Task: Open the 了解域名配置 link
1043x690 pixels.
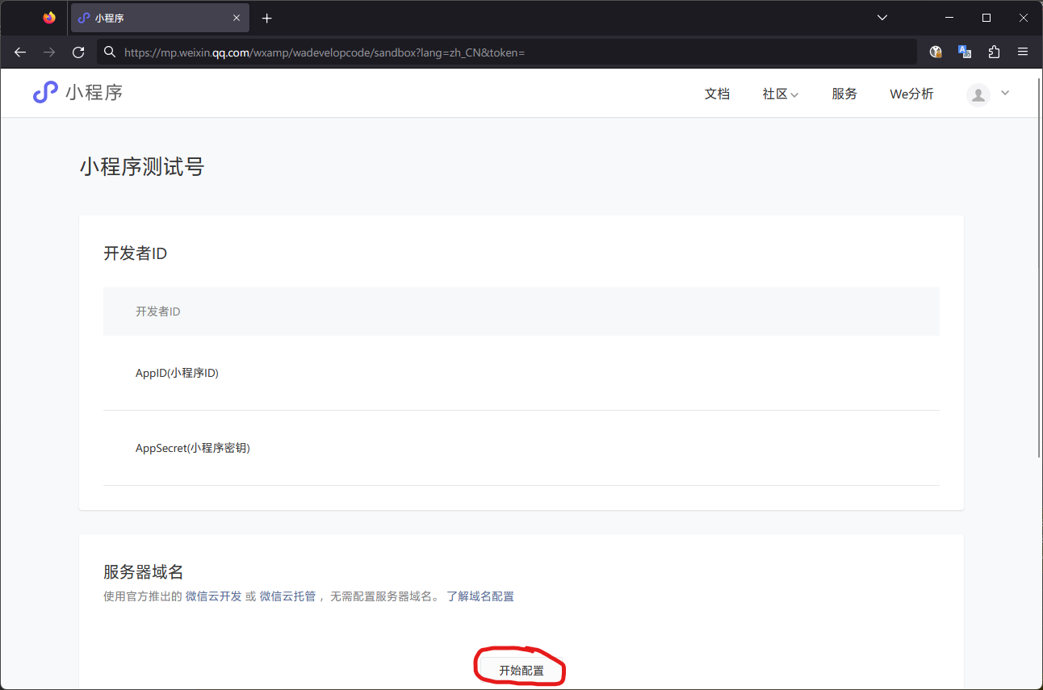Action: point(480,596)
